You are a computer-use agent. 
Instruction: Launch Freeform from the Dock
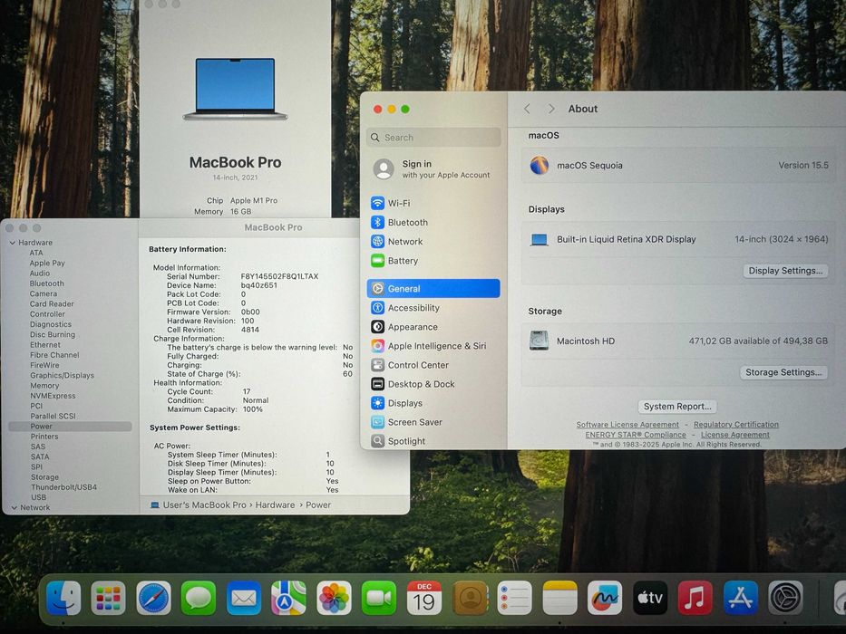(605, 598)
